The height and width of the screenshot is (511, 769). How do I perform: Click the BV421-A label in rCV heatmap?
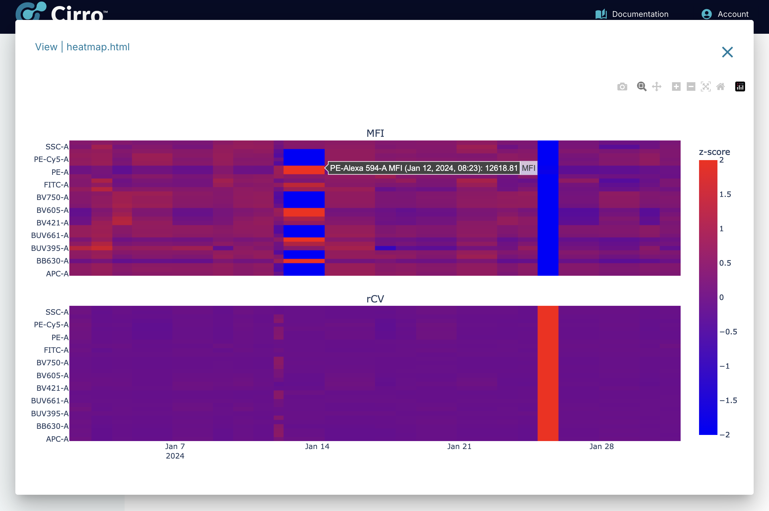(x=52, y=388)
